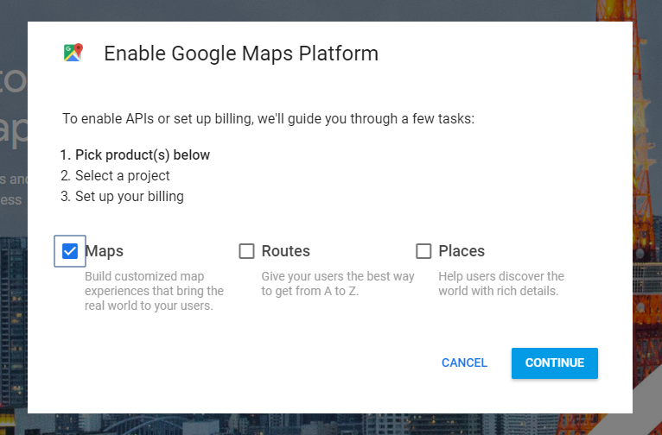Enable the Routes checkbox
Image resolution: width=662 pixels, height=435 pixels.
(x=246, y=251)
